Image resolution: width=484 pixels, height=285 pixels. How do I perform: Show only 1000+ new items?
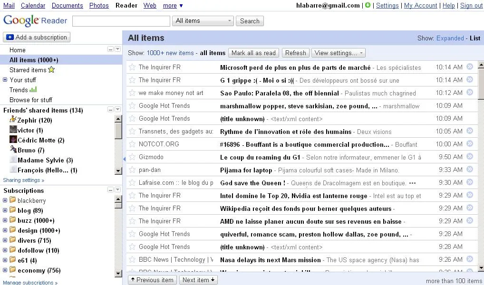point(170,53)
